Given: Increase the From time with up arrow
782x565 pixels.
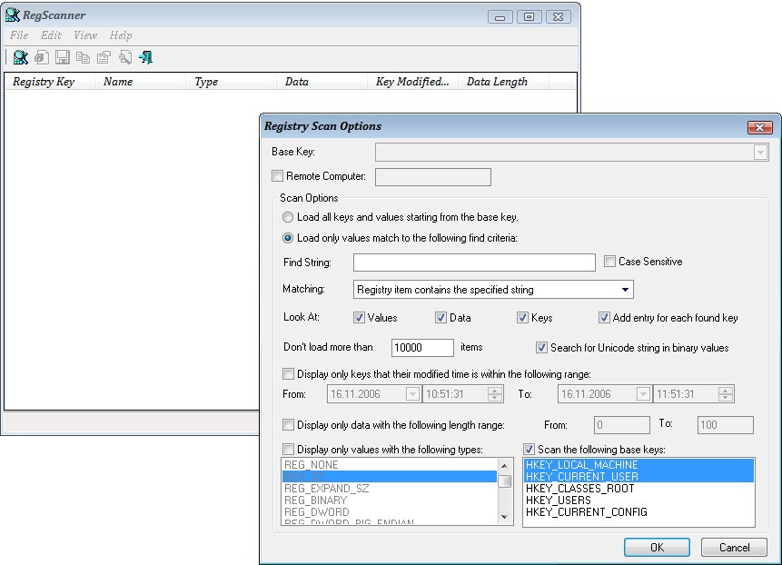Looking at the screenshot, I should point(495,391).
